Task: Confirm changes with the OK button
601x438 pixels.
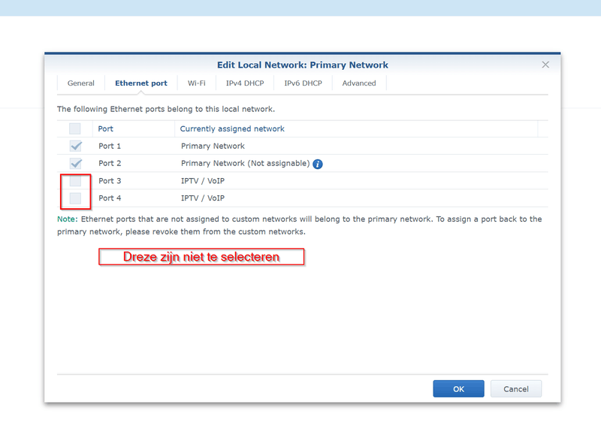Action: (458, 389)
